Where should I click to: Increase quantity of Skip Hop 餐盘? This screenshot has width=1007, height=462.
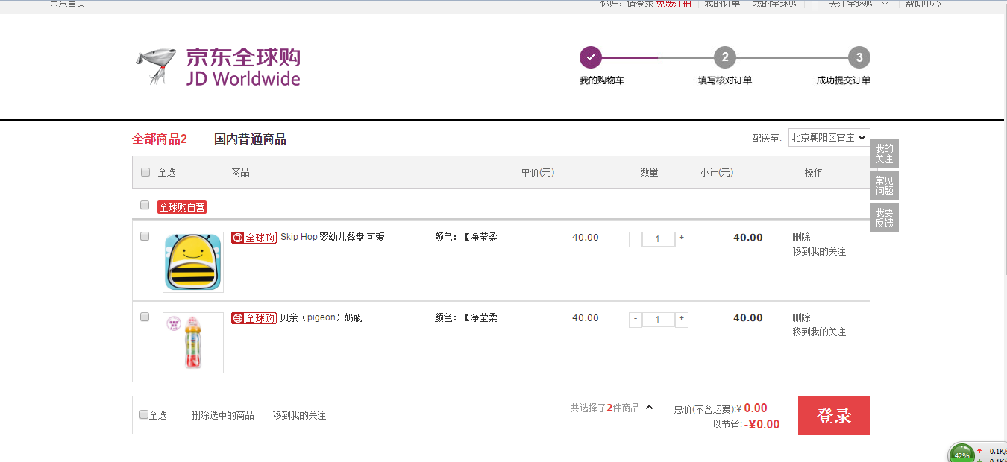(681, 238)
